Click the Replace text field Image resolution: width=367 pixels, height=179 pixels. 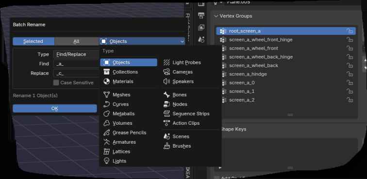click(x=76, y=74)
